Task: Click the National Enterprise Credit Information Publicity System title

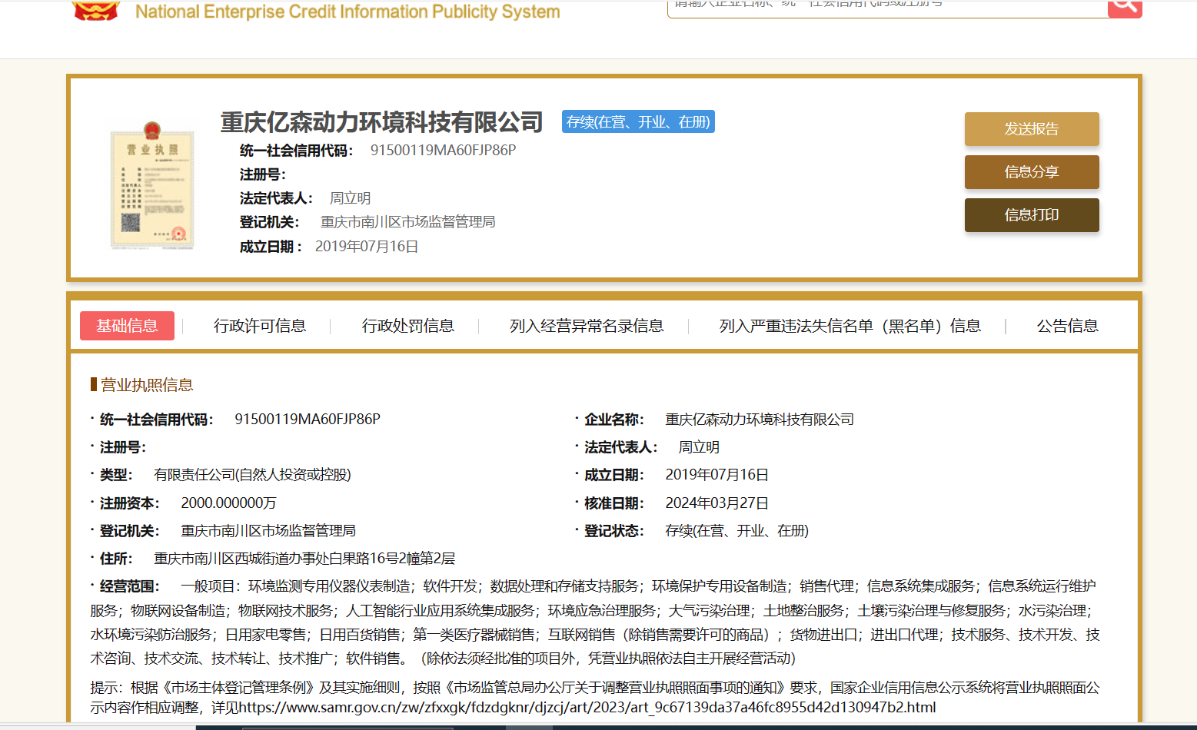Action: [x=347, y=12]
